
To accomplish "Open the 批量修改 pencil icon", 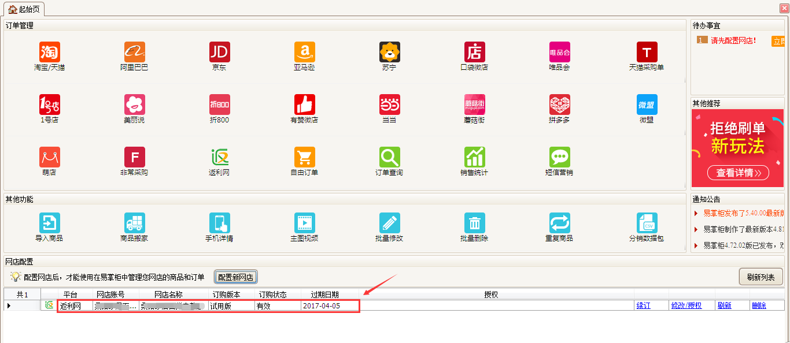I will 389,223.
